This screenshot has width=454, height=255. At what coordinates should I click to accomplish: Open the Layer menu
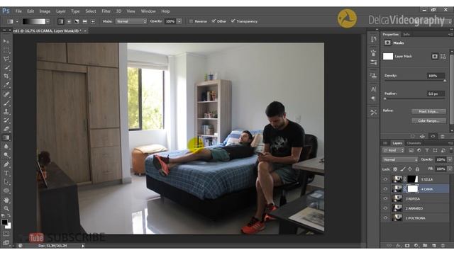[x=60, y=11]
